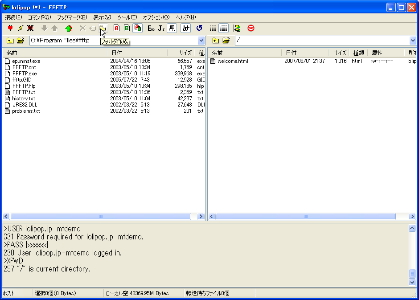Sort remote files by 名前 column

click(x=245, y=53)
